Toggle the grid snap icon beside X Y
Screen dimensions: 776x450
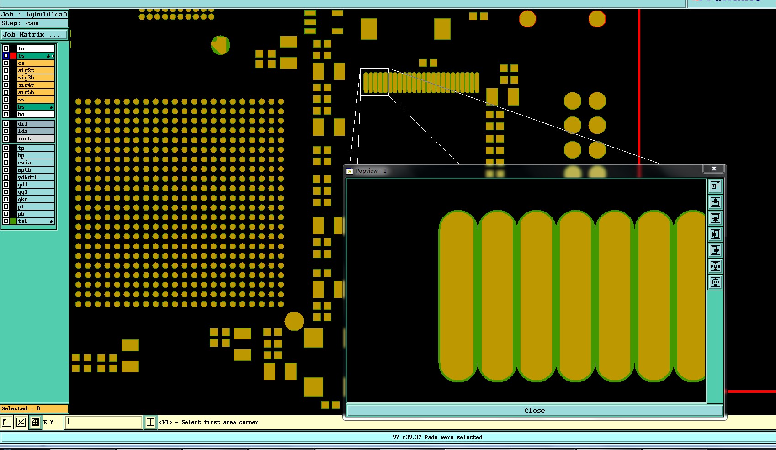35,422
